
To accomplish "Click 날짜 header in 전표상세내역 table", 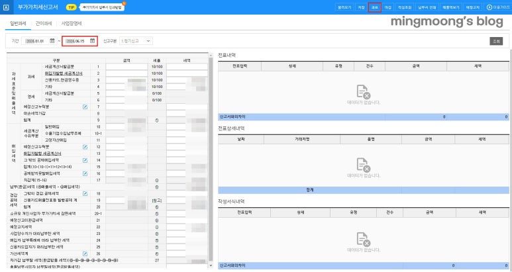I will point(241,139).
